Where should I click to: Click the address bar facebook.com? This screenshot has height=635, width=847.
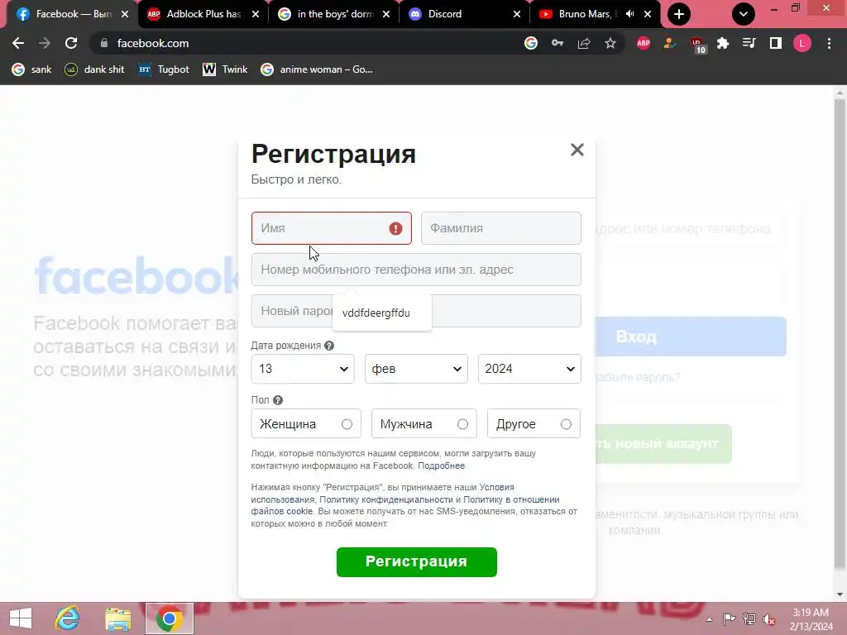click(x=153, y=43)
